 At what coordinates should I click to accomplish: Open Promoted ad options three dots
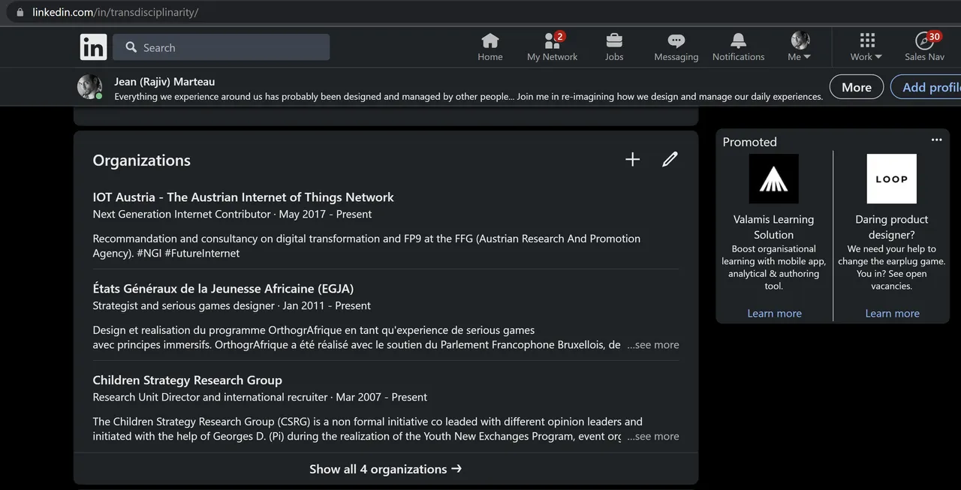point(936,140)
